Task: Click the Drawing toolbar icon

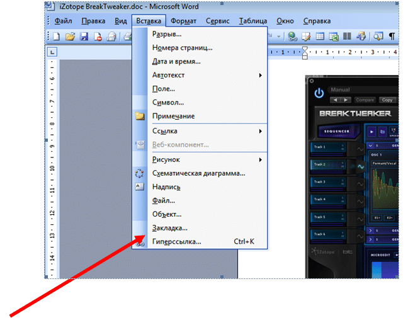Action: click(361, 37)
